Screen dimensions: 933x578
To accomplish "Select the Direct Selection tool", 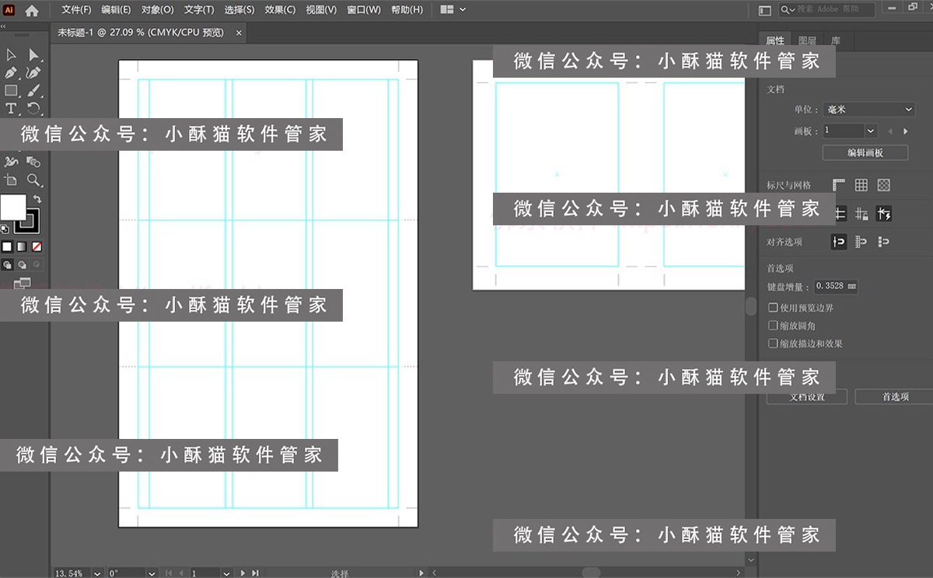I will pyautogui.click(x=34, y=54).
